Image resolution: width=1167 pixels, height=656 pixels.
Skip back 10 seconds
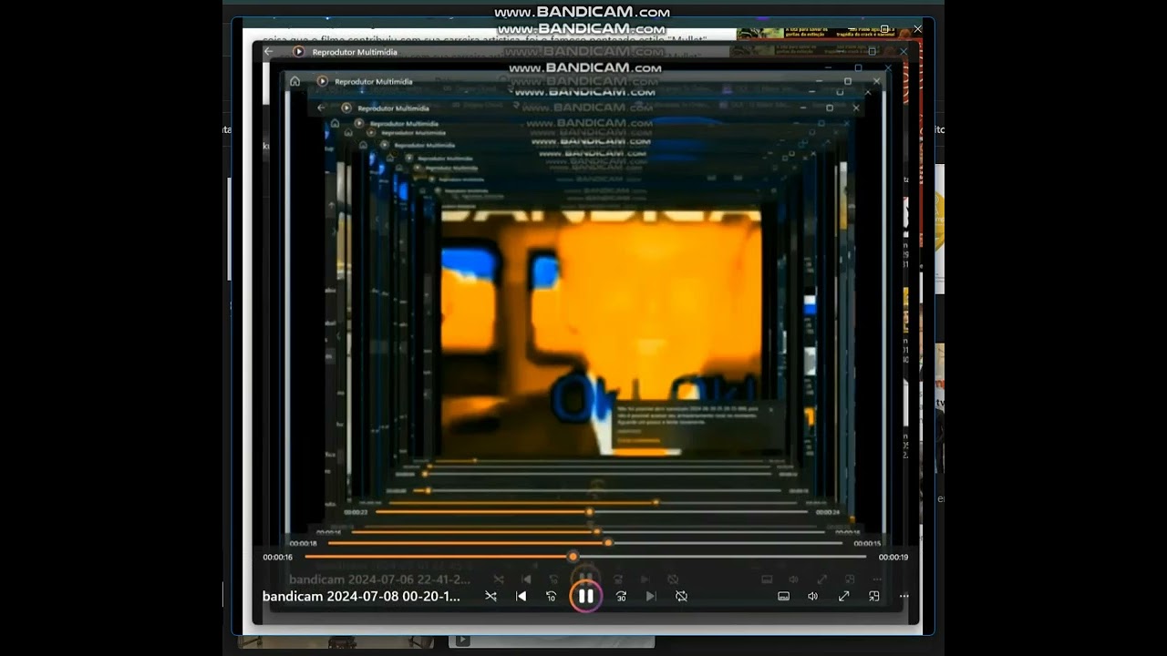[x=551, y=596]
